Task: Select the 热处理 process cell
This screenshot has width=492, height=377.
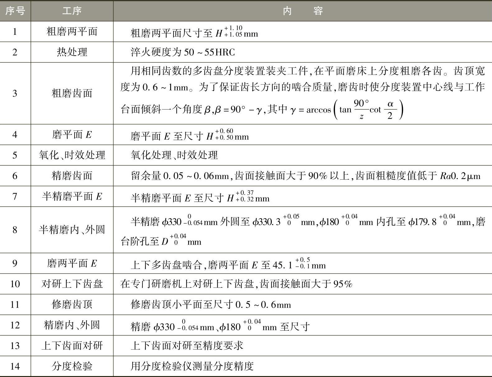Action: [72, 52]
